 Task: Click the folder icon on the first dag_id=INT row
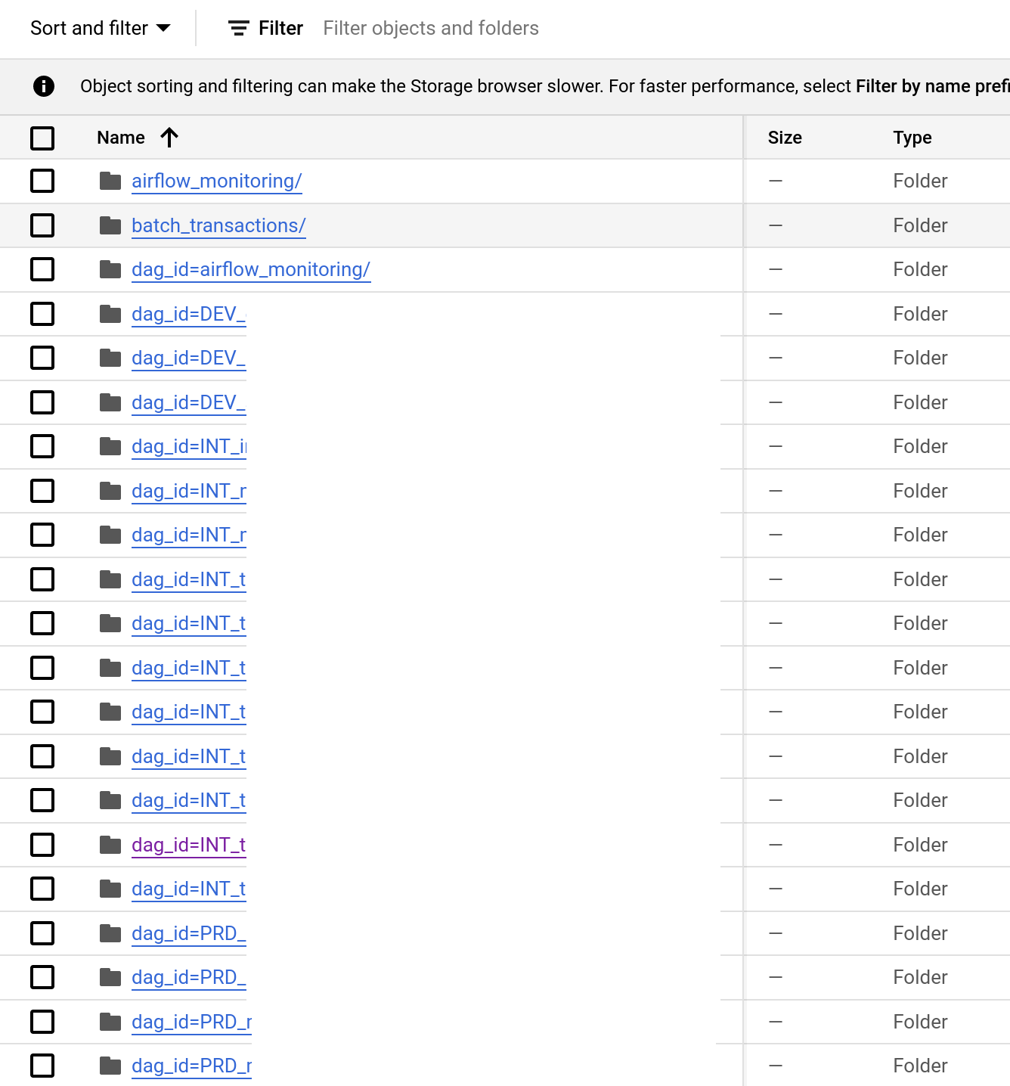(x=110, y=446)
